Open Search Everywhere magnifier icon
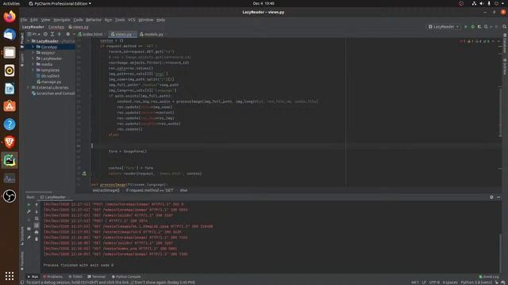This screenshot has width=508, height=285. click(x=504, y=27)
